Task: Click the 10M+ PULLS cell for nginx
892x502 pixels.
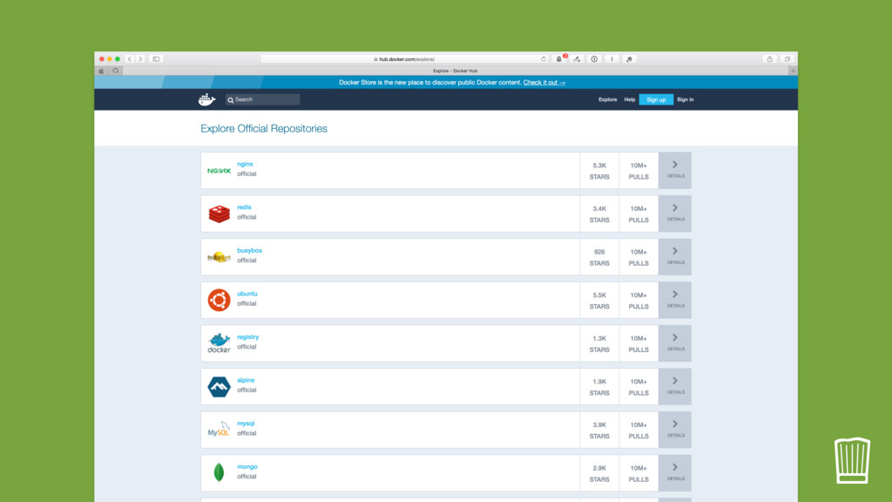Action: 639,171
